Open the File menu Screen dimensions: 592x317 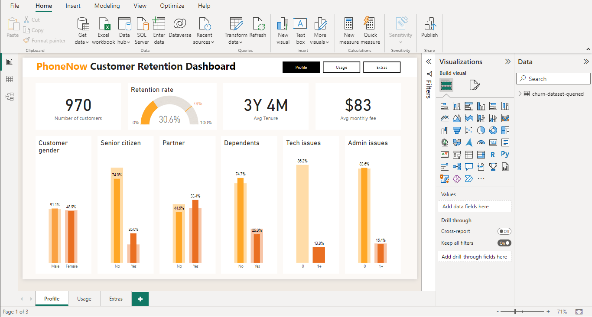click(x=15, y=6)
